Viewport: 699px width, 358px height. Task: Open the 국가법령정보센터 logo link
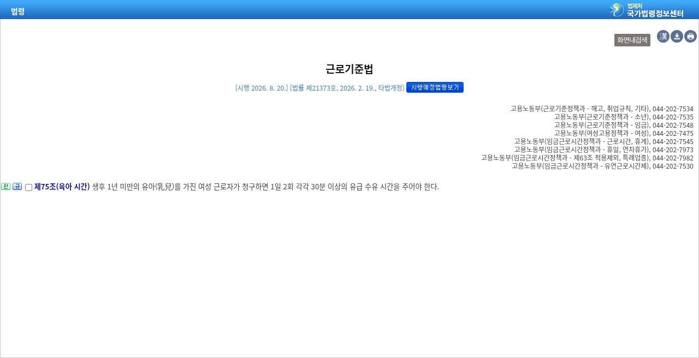(647, 10)
